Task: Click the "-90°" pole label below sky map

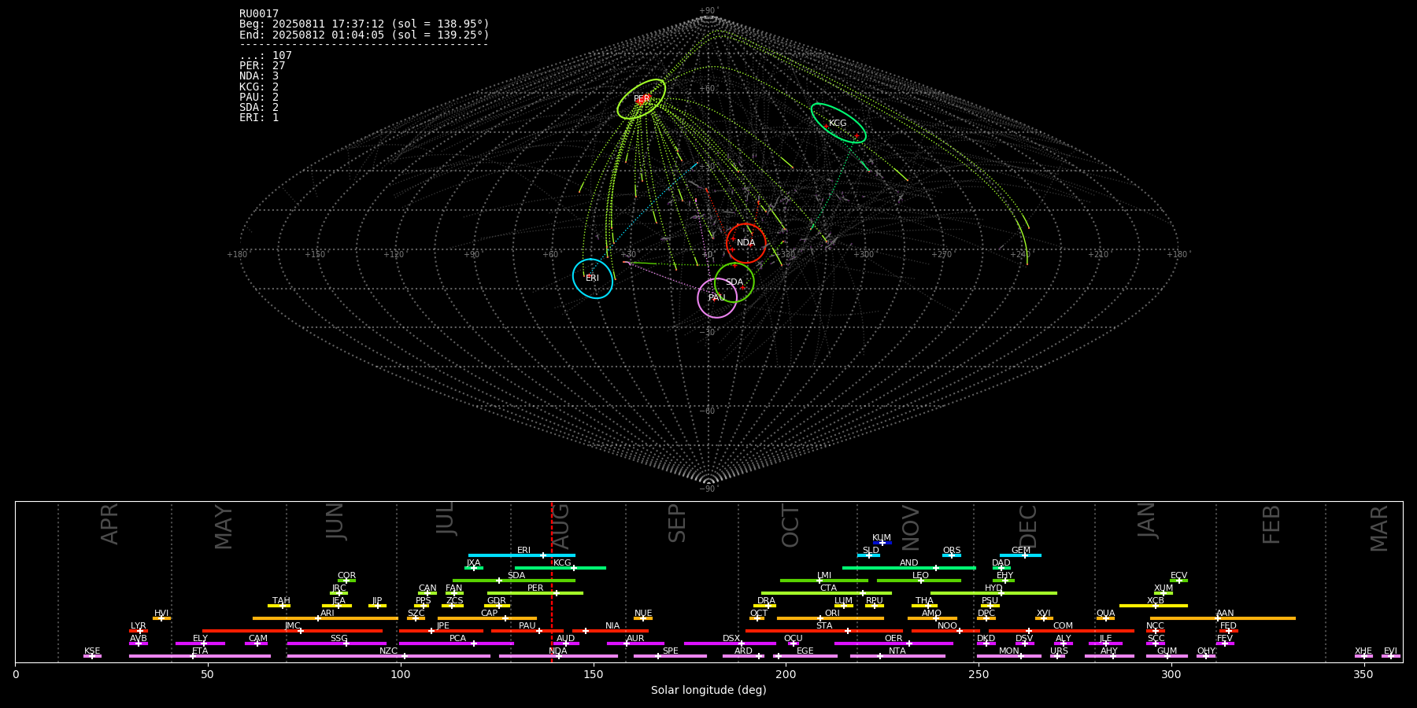Action: (x=708, y=489)
